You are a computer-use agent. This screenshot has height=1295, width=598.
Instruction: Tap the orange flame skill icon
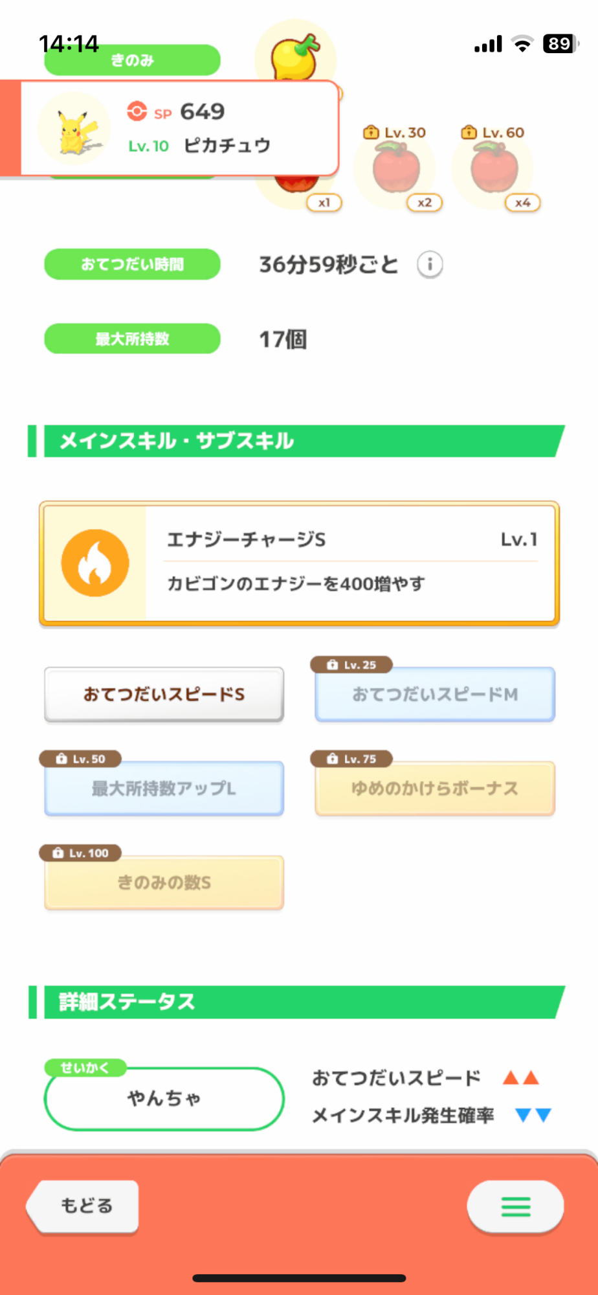tap(95, 563)
